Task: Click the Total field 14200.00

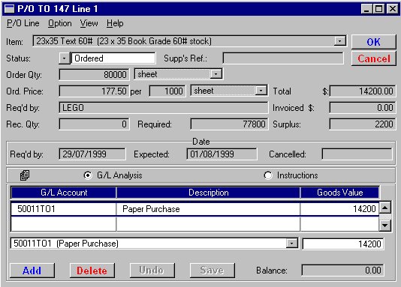Action: coord(362,91)
